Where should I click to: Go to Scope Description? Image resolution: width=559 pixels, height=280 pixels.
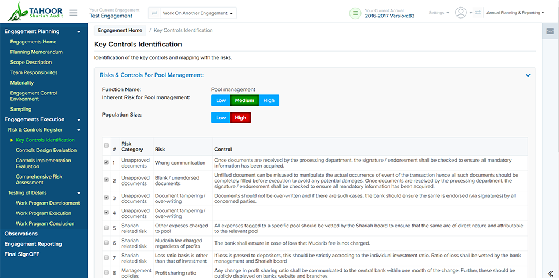[31, 63]
